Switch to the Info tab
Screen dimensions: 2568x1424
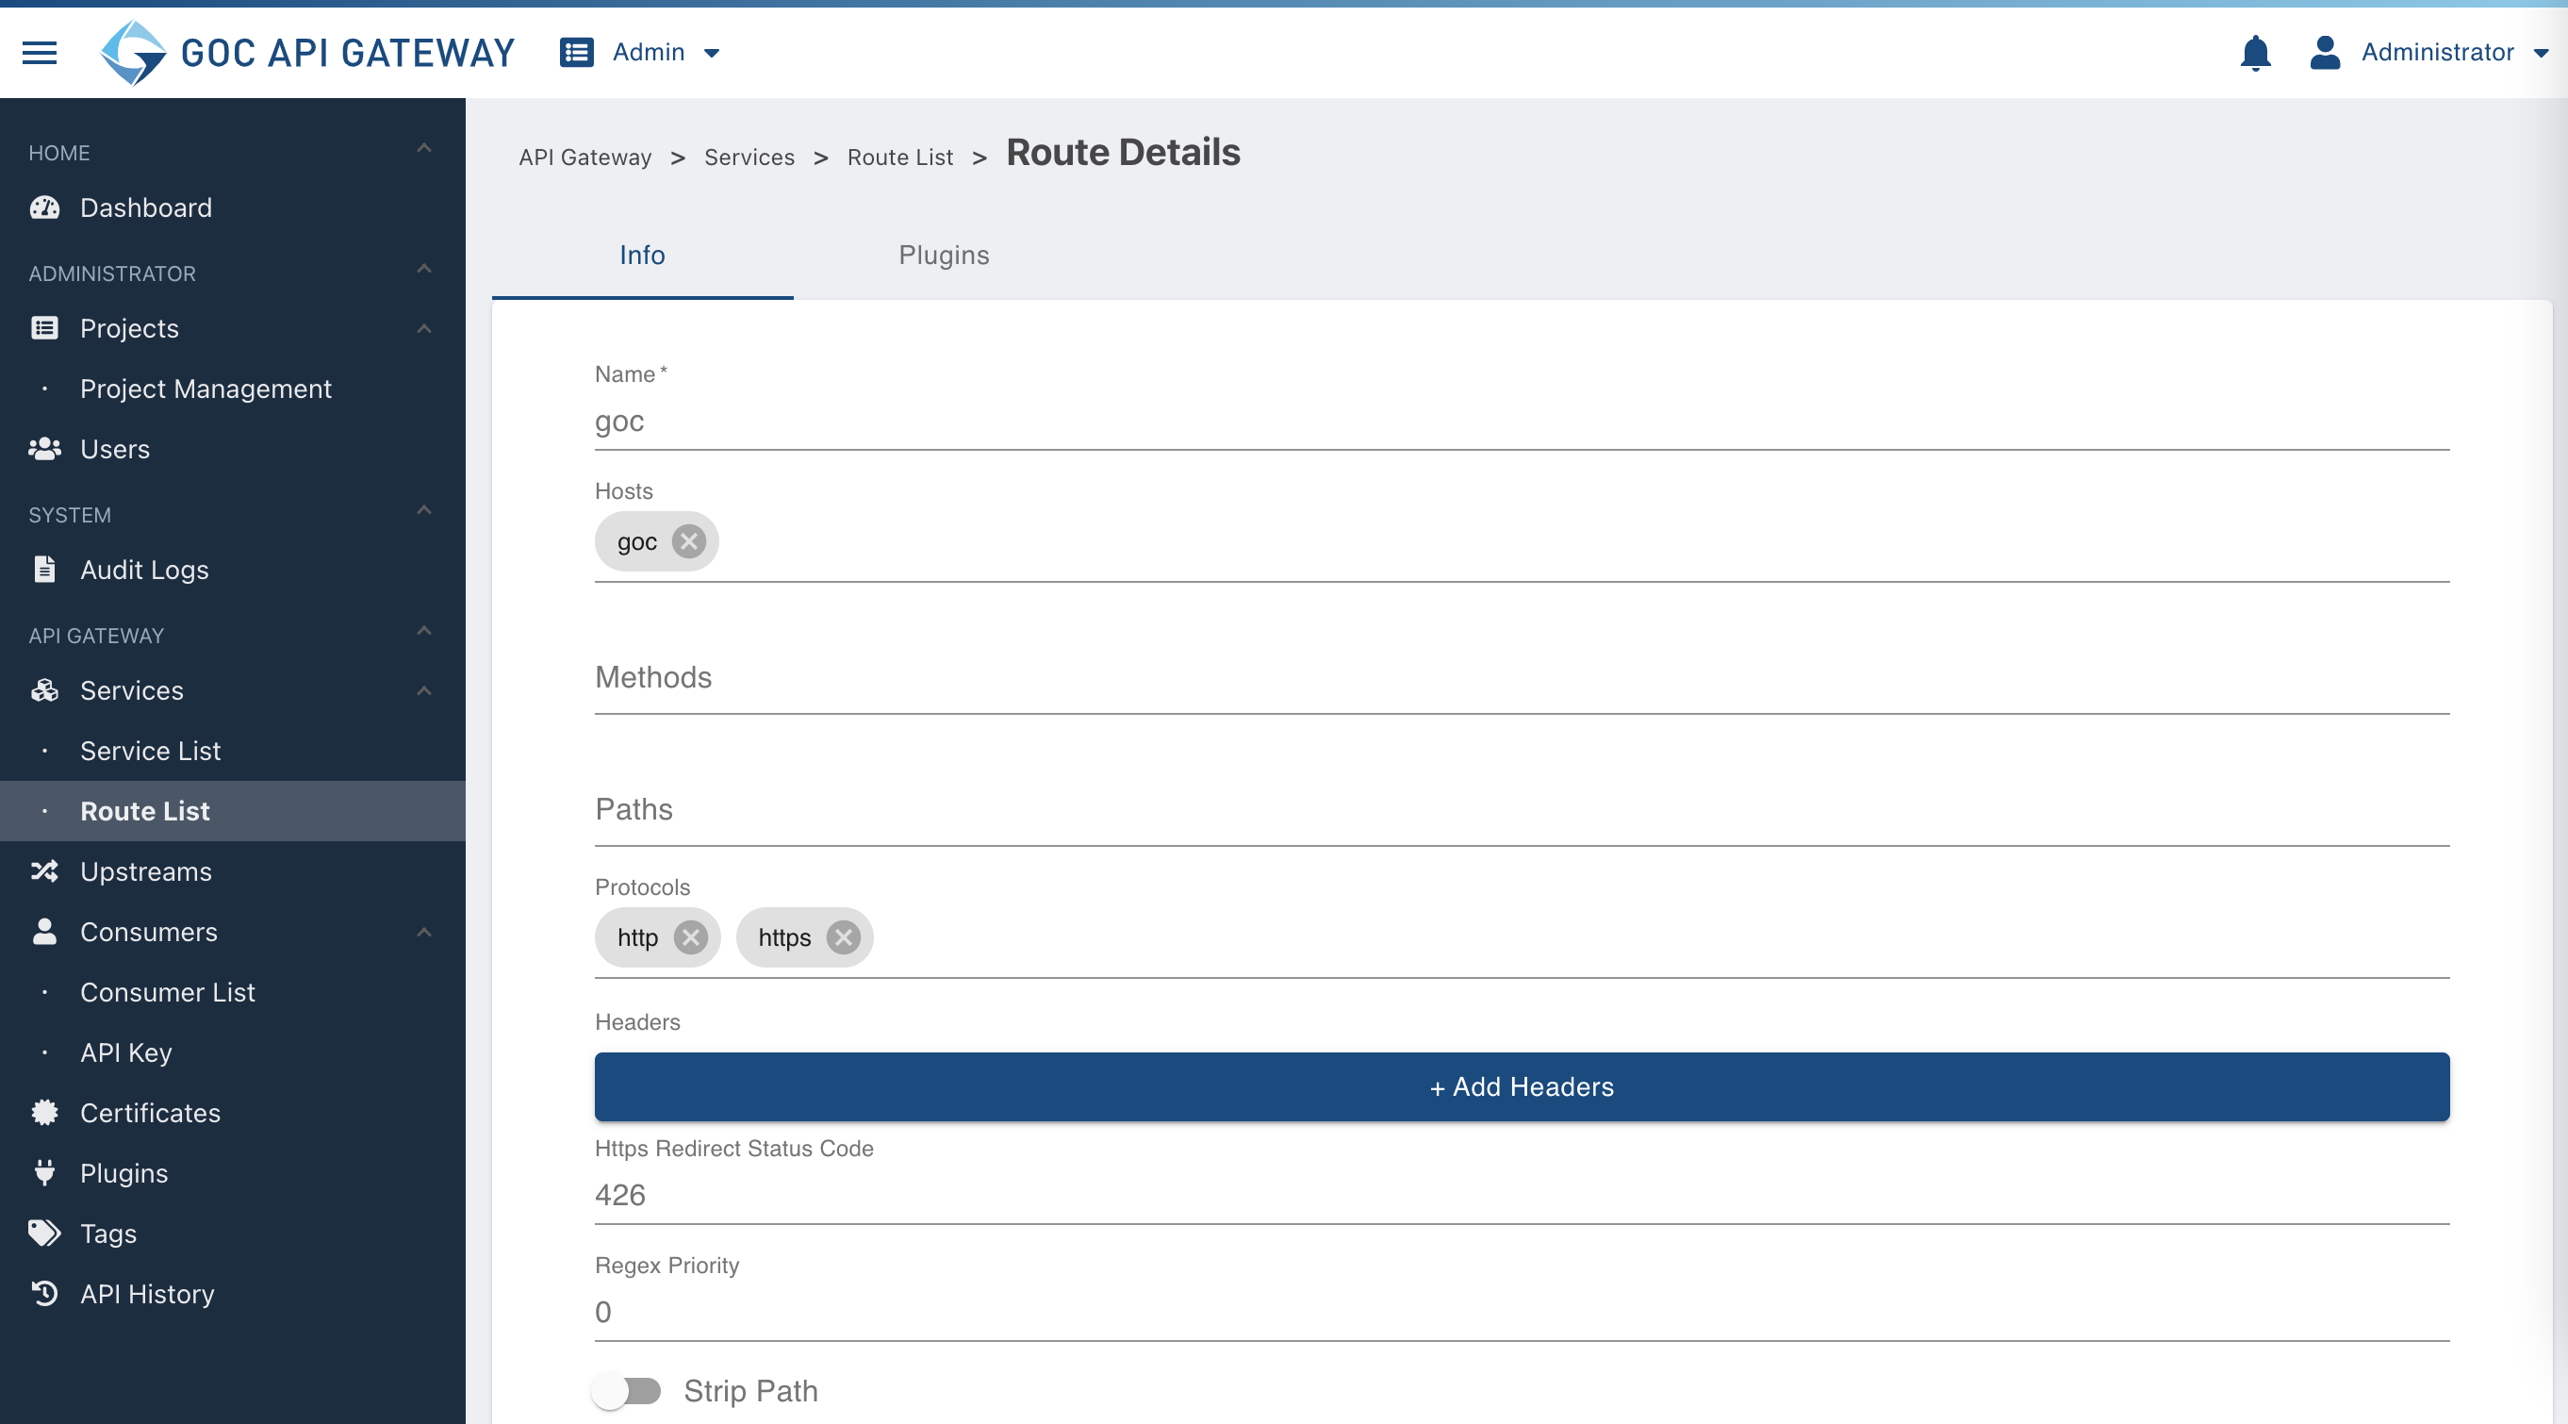tap(642, 256)
